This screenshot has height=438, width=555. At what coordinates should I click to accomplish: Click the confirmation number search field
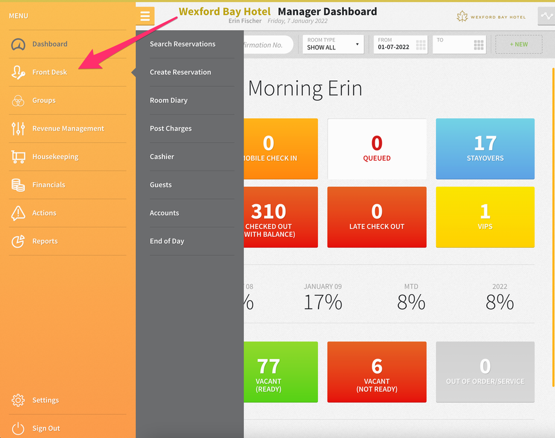(x=268, y=45)
